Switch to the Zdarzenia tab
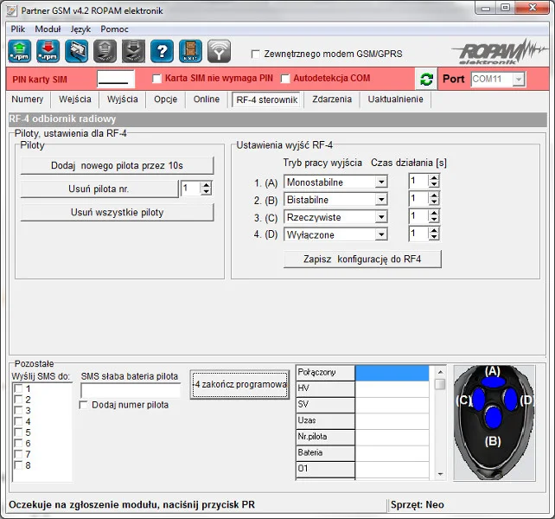 point(332,99)
